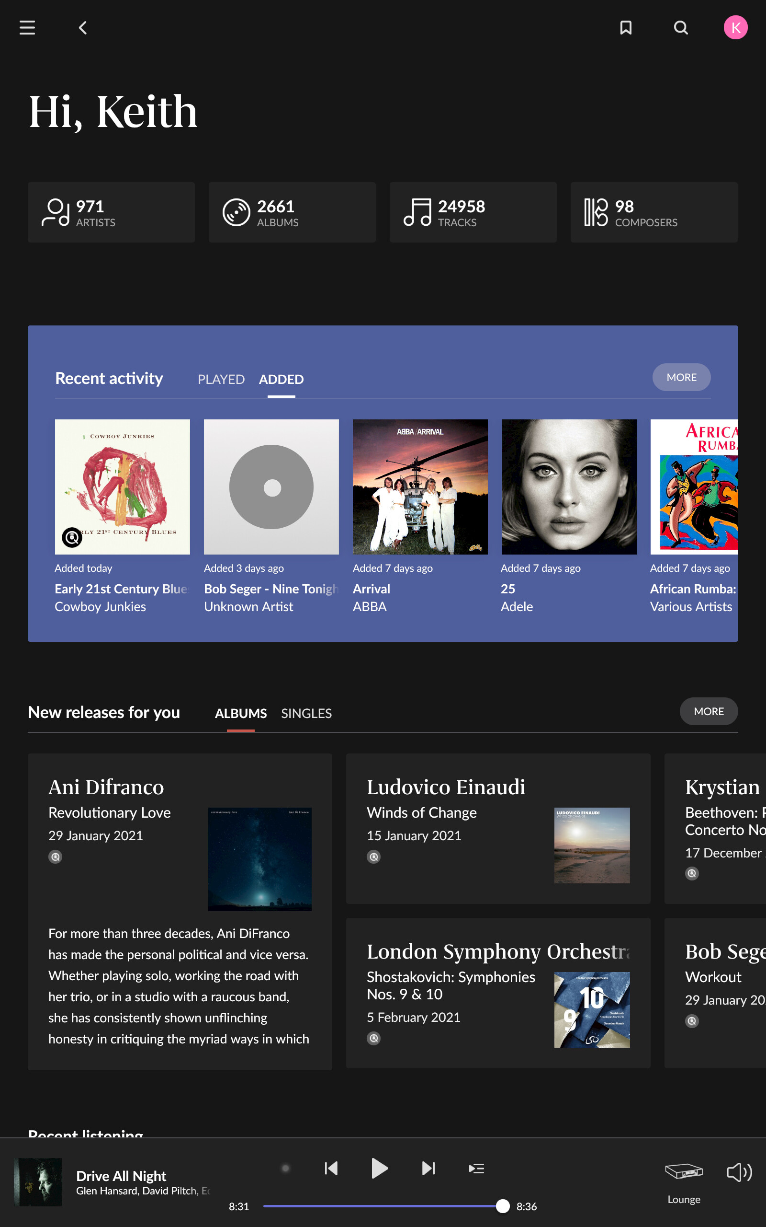
Task: Open the K profile avatar
Action: click(736, 27)
